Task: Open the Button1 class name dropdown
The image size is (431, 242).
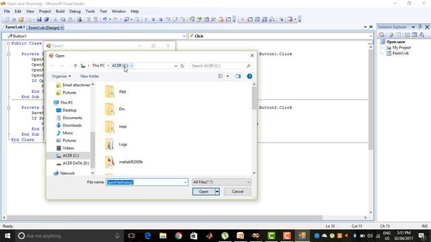Action: (x=184, y=36)
